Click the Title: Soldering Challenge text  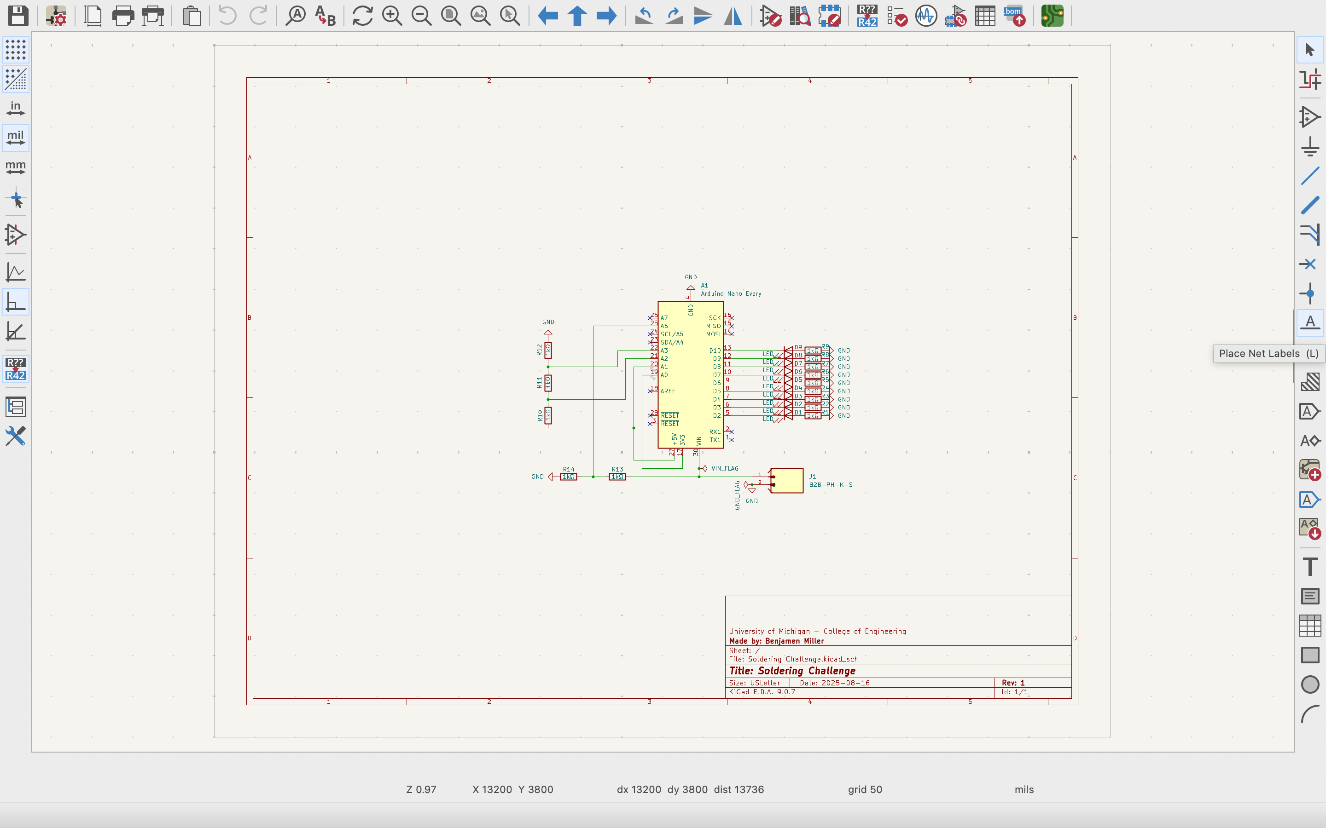point(792,671)
